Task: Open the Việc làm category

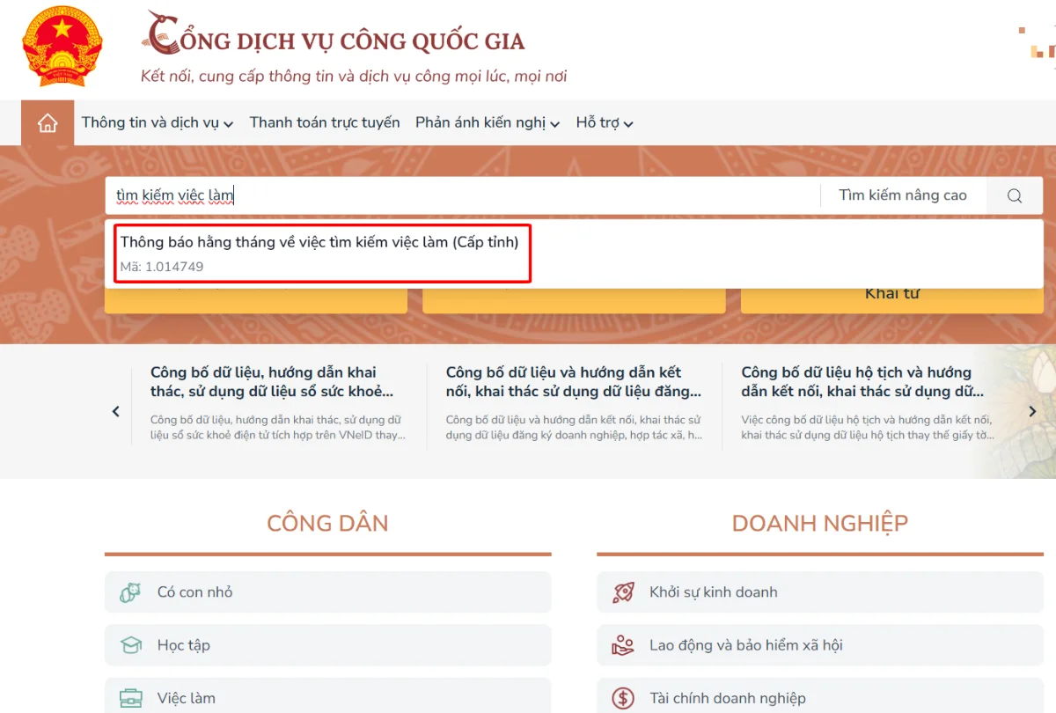Action: click(x=328, y=696)
